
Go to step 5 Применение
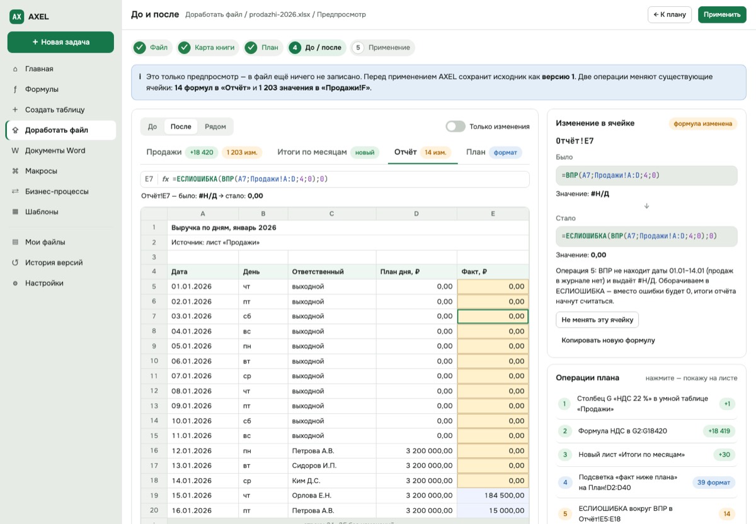point(382,47)
